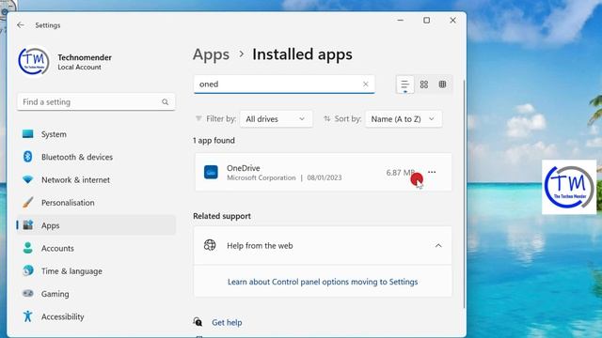Click the OneDrive app icon

pos(211,173)
